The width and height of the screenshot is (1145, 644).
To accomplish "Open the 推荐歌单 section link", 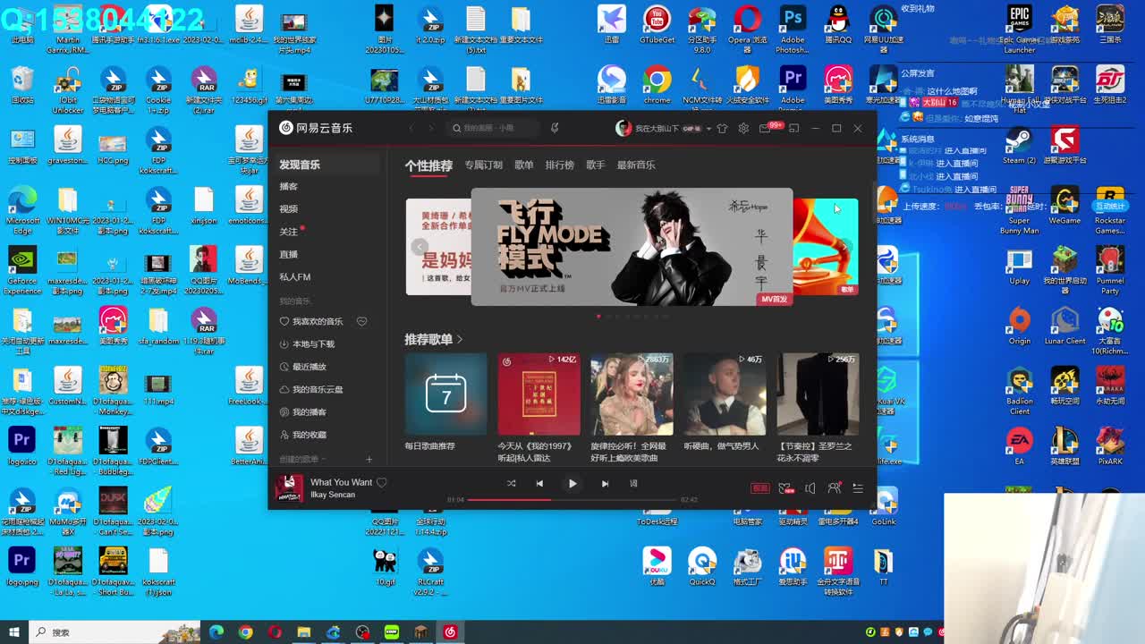I will pos(434,340).
